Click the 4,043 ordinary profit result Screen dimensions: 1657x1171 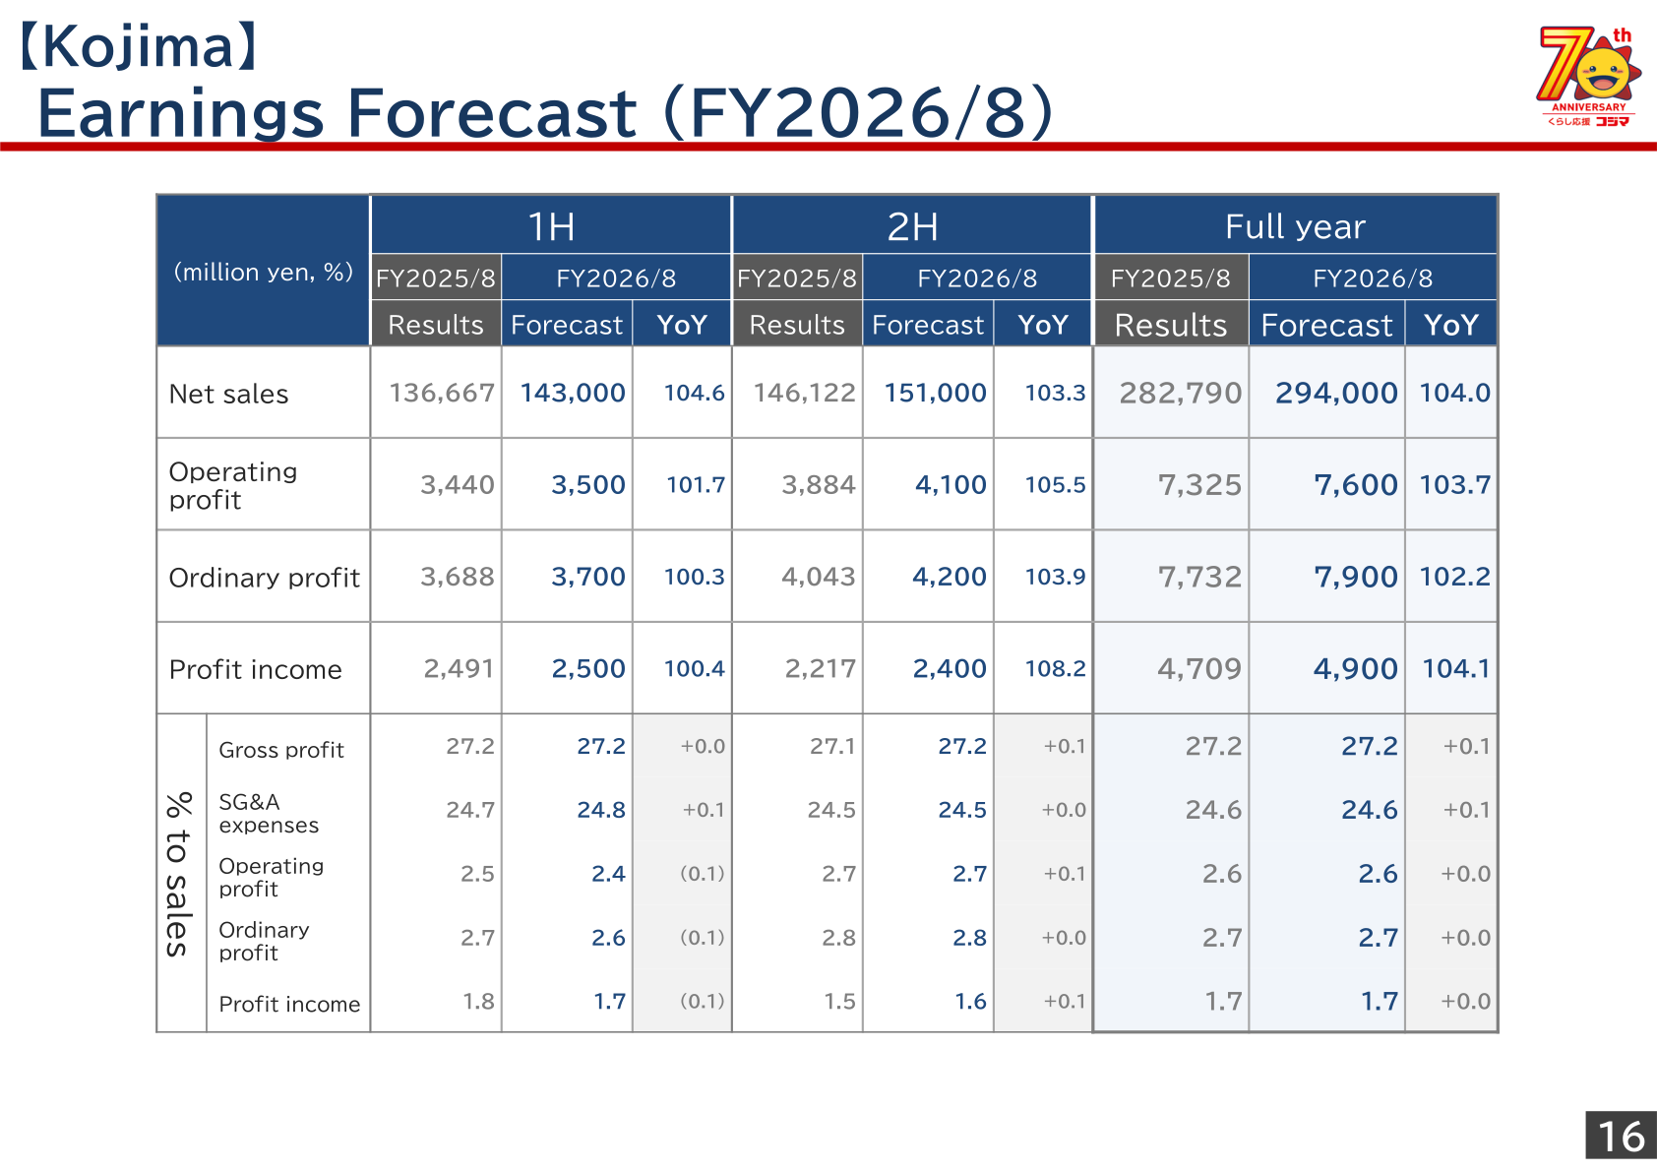819,577
